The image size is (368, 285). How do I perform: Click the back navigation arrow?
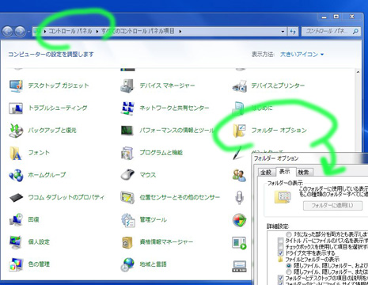pyautogui.click(x=8, y=32)
